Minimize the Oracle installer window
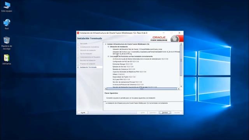Screen dimensions: 249x140 [163, 33]
